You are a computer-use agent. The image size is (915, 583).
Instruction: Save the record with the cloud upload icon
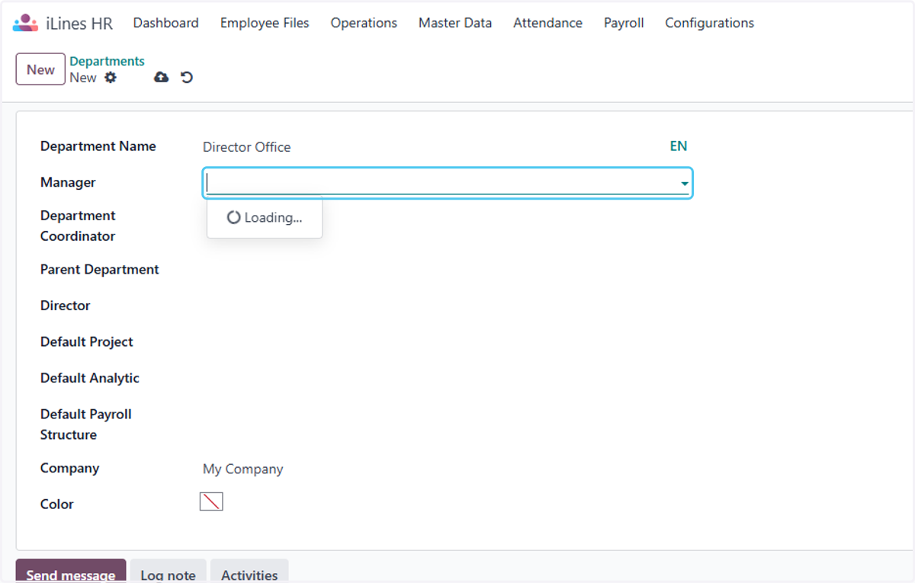161,77
